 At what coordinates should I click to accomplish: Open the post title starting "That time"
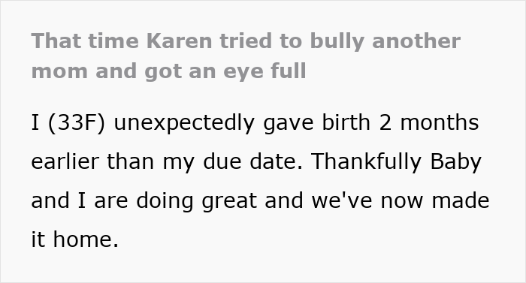click(x=246, y=56)
